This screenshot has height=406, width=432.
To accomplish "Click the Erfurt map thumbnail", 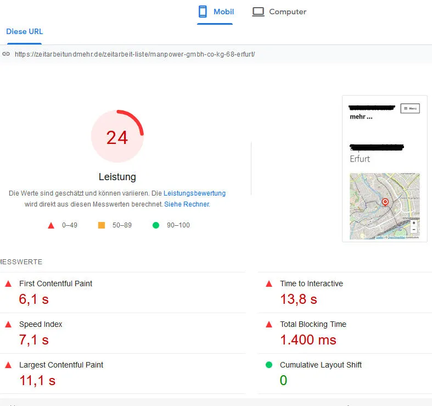I will pyautogui.click(x=385, y=206).
